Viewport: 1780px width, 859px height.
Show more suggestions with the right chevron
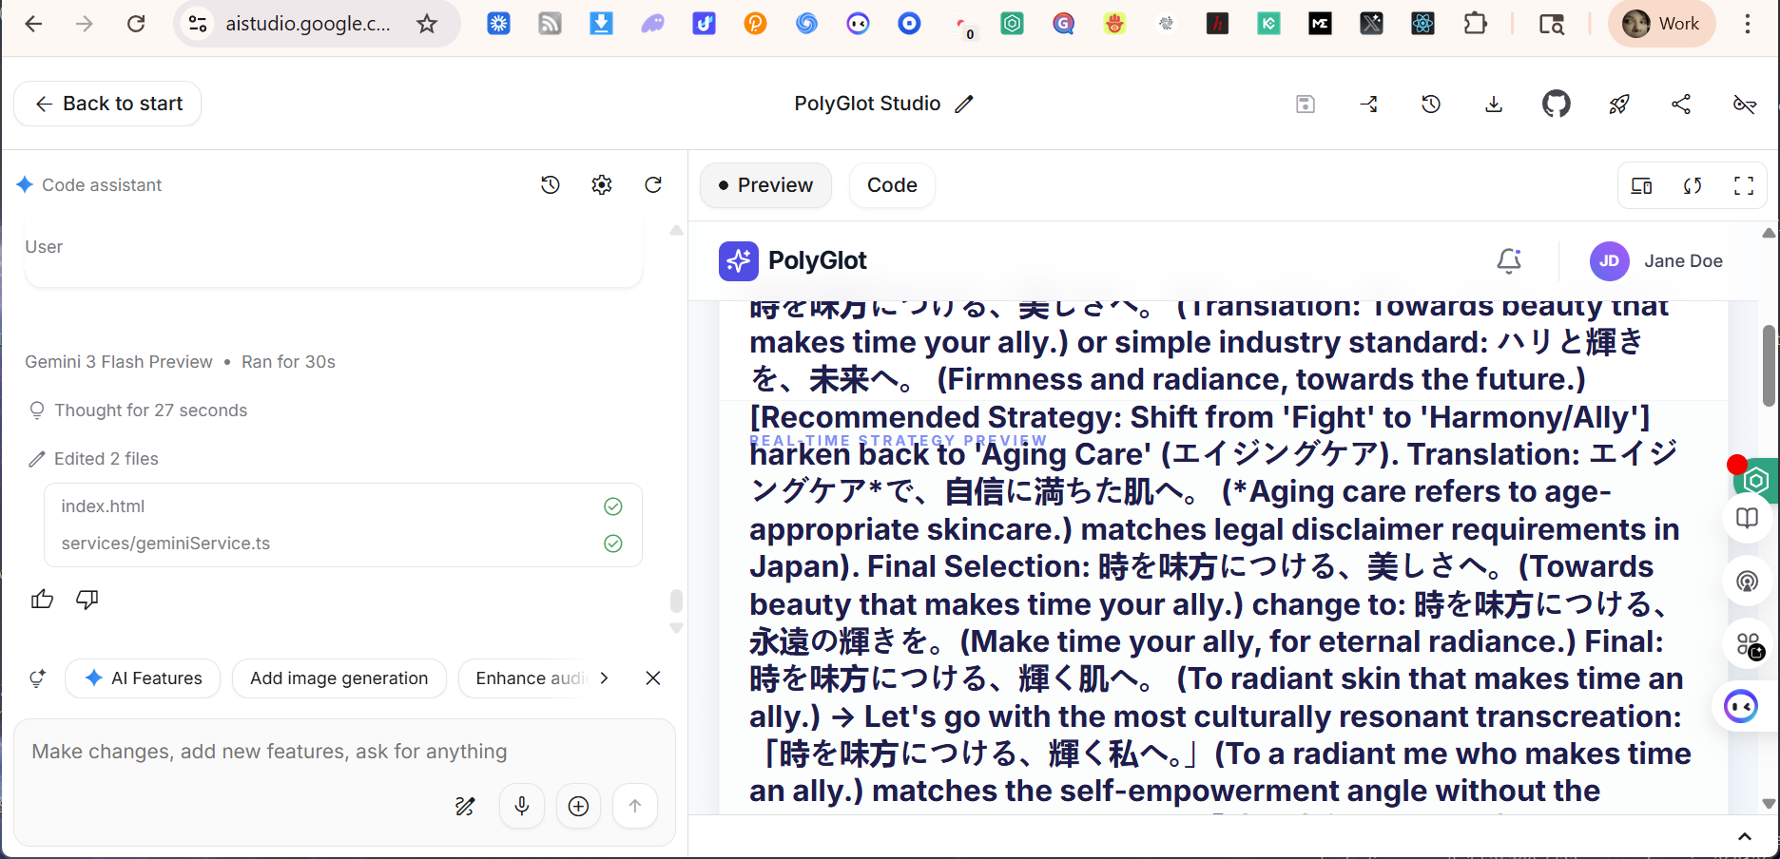coord(604,678)
